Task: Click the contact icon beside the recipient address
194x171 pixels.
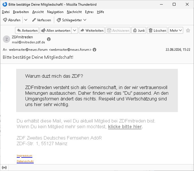Action: pos(94,50)
